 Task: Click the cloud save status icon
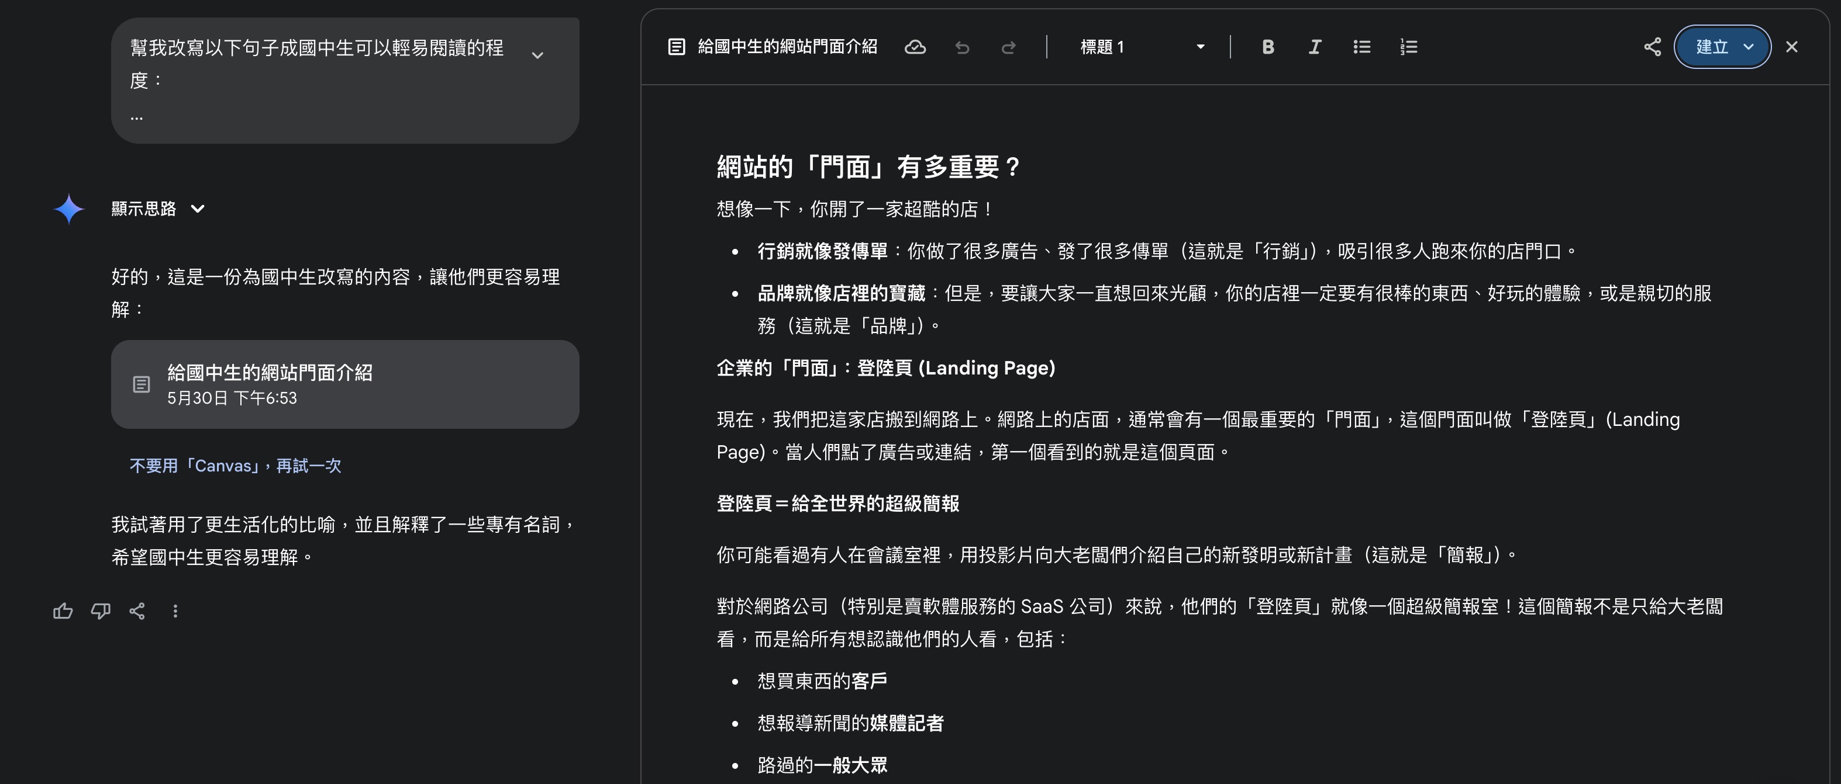(915, 47)
